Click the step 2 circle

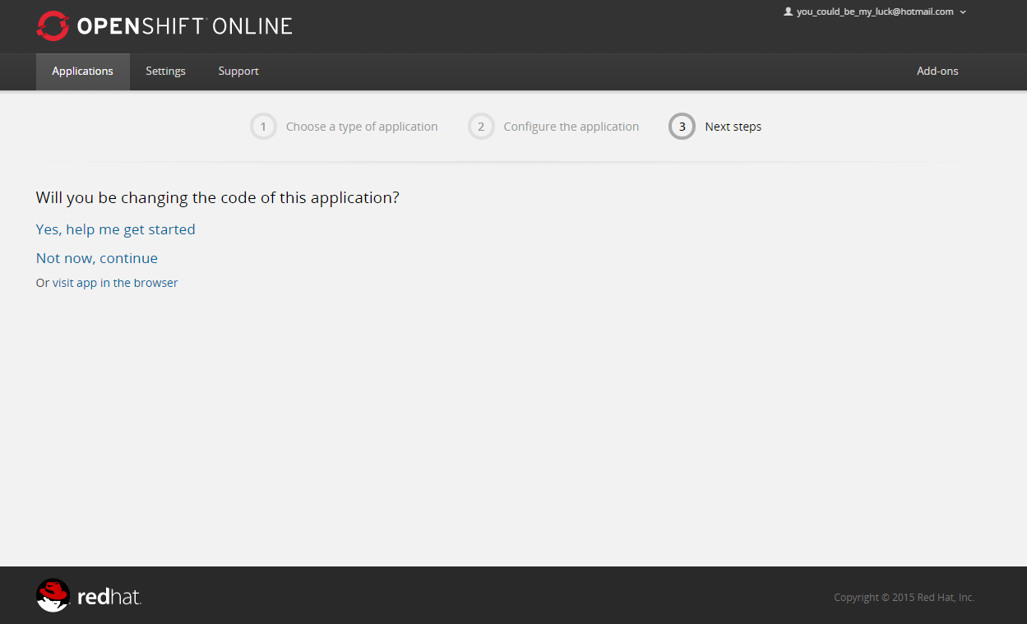point(481,127)
